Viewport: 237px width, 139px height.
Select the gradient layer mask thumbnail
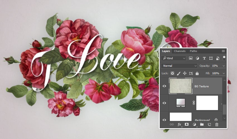pos(207,103)
